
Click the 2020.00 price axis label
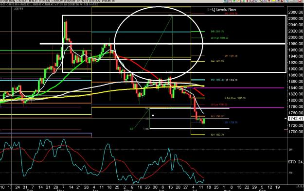coord(296,31)
